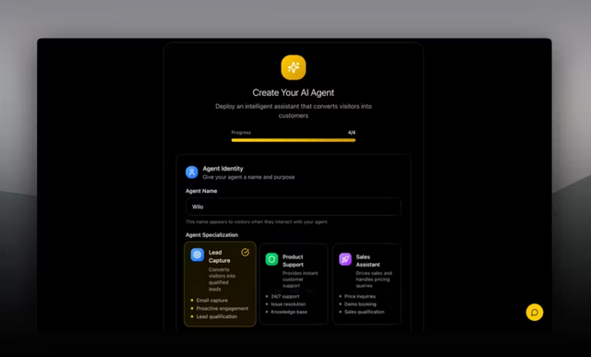Click the Progress label text

click(x=241, y=133)
